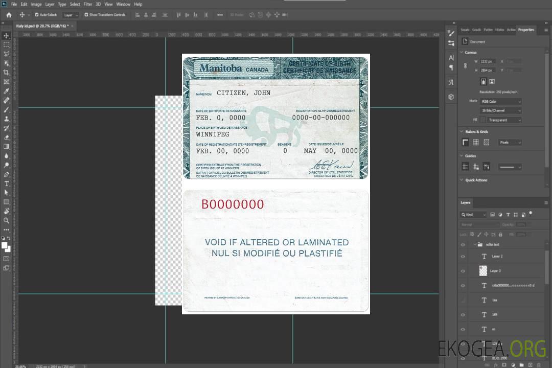Viewport: 552px width, 368px height.
Task: Switch to the History panel tab
Action: pos(499,30)
